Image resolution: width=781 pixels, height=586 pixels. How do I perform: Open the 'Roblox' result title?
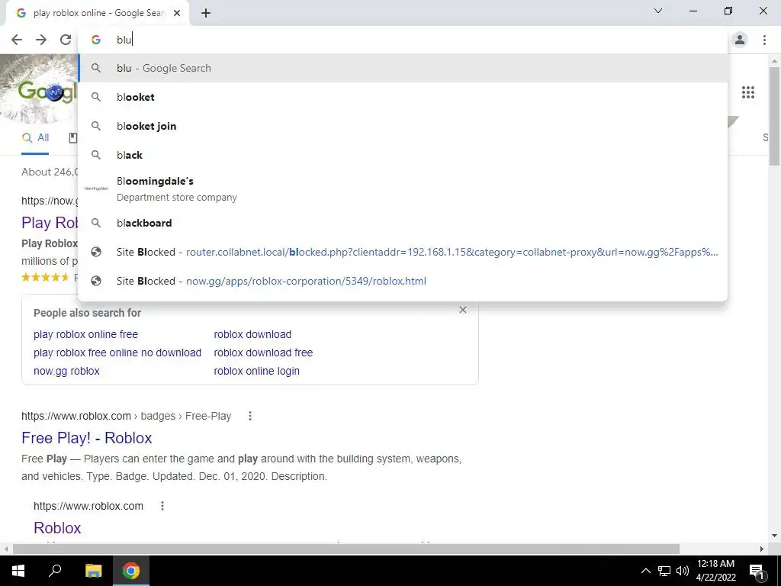(x=57, y=528)
